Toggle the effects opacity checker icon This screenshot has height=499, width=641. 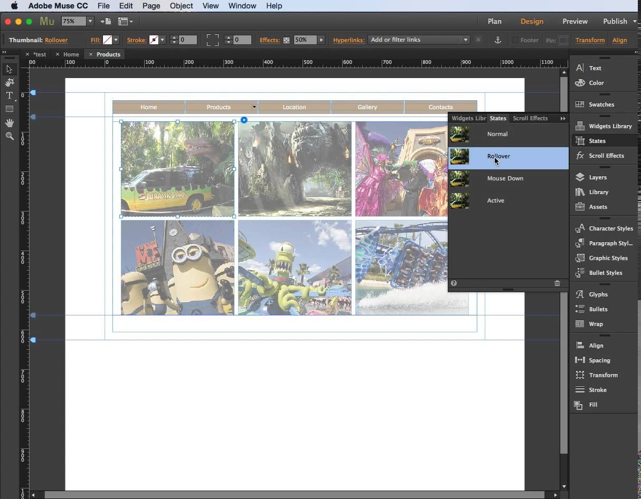coord(286,40)
